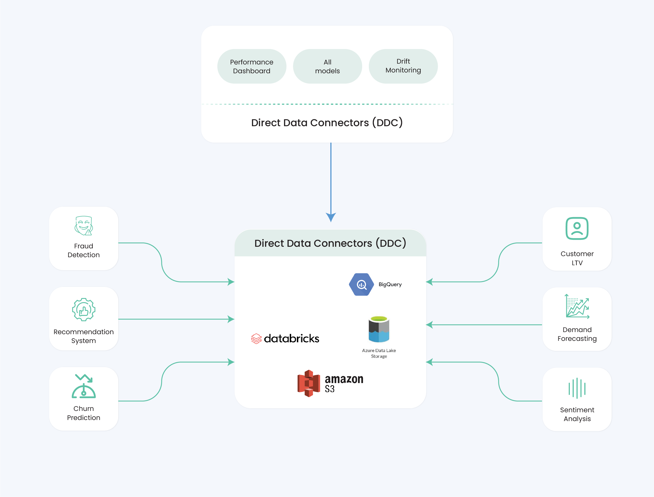
Task: Click the Recommendation System label
Action: click(x=84, y=336)
